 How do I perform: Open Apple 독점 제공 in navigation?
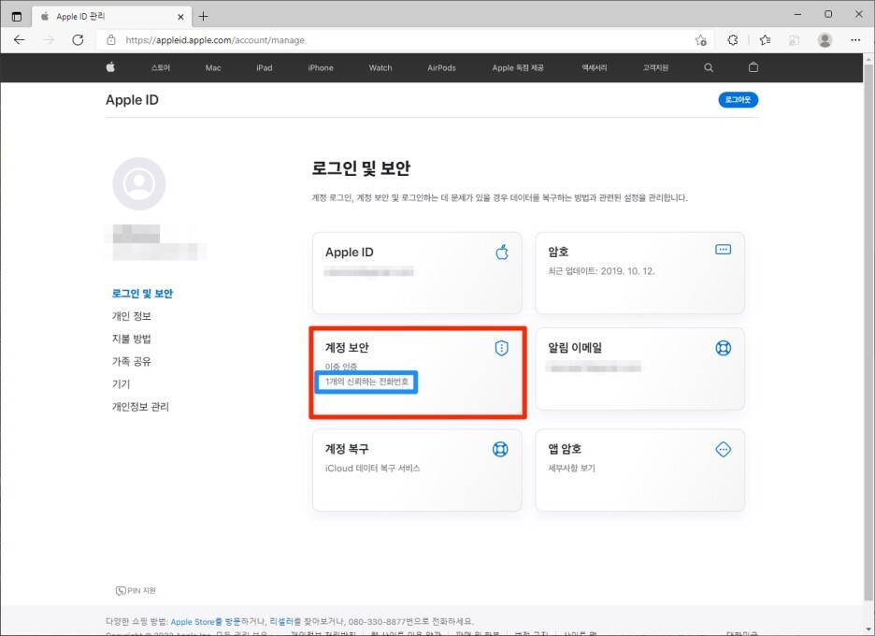(517, 67)
